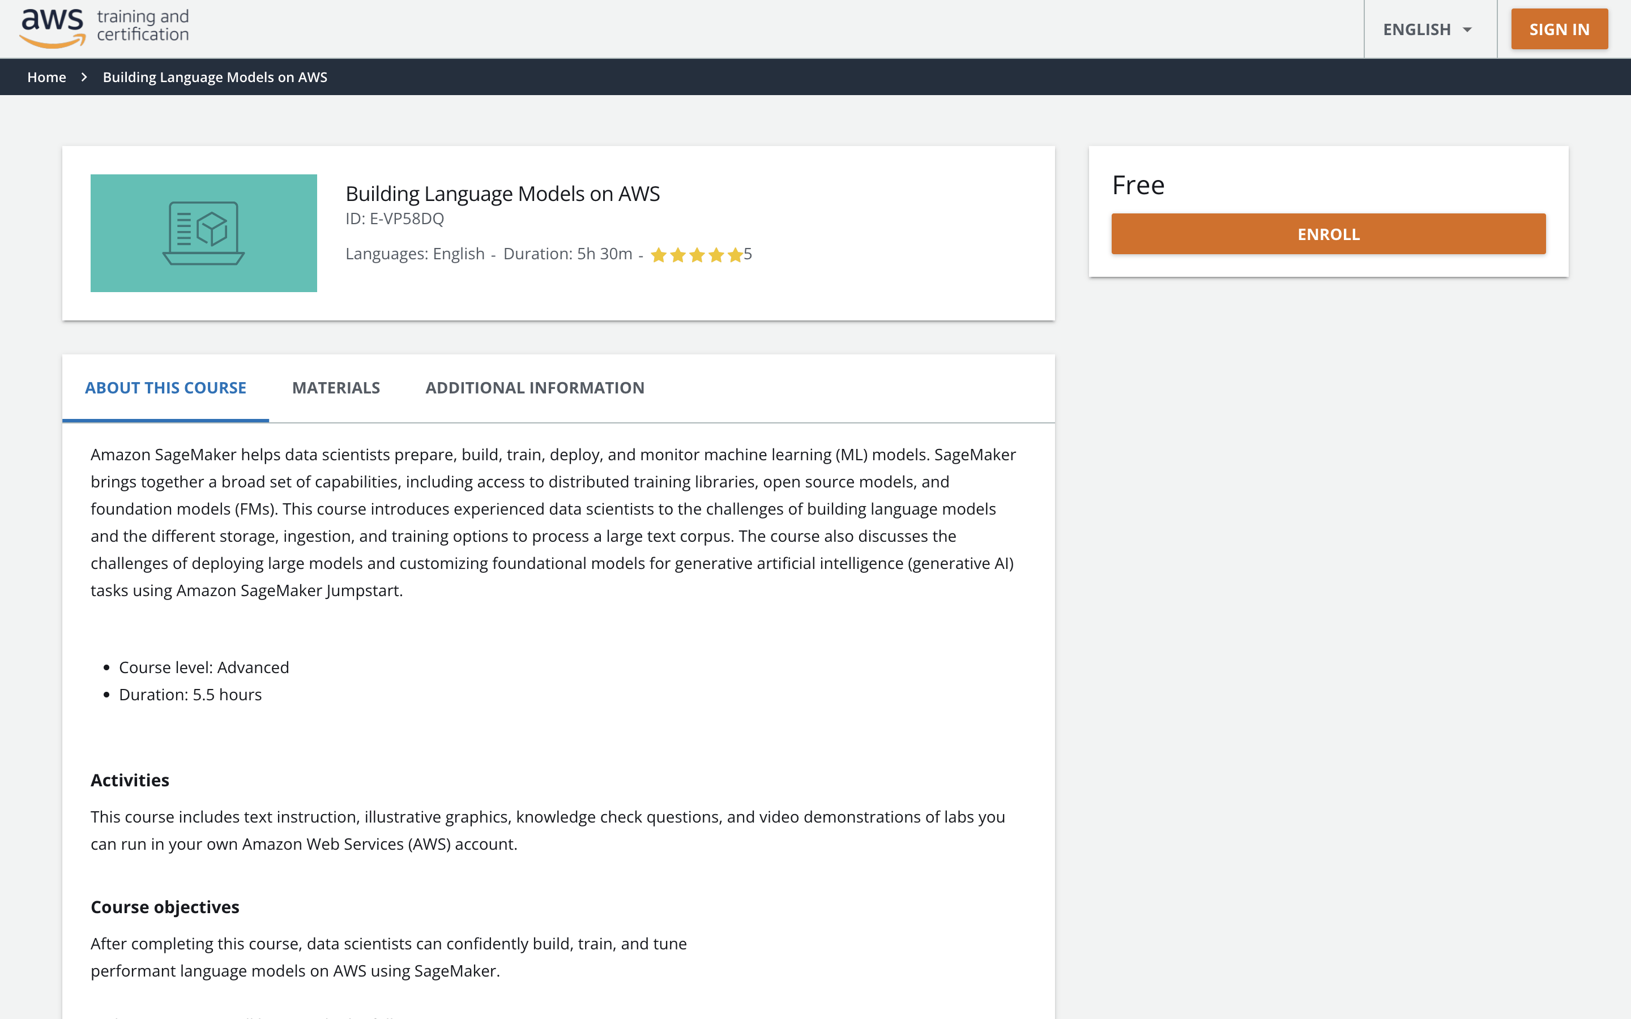This screenshot has height=1019, width=1631.
Task: Click the course ID E-VP58DQ text
Action: pos(395,219)
